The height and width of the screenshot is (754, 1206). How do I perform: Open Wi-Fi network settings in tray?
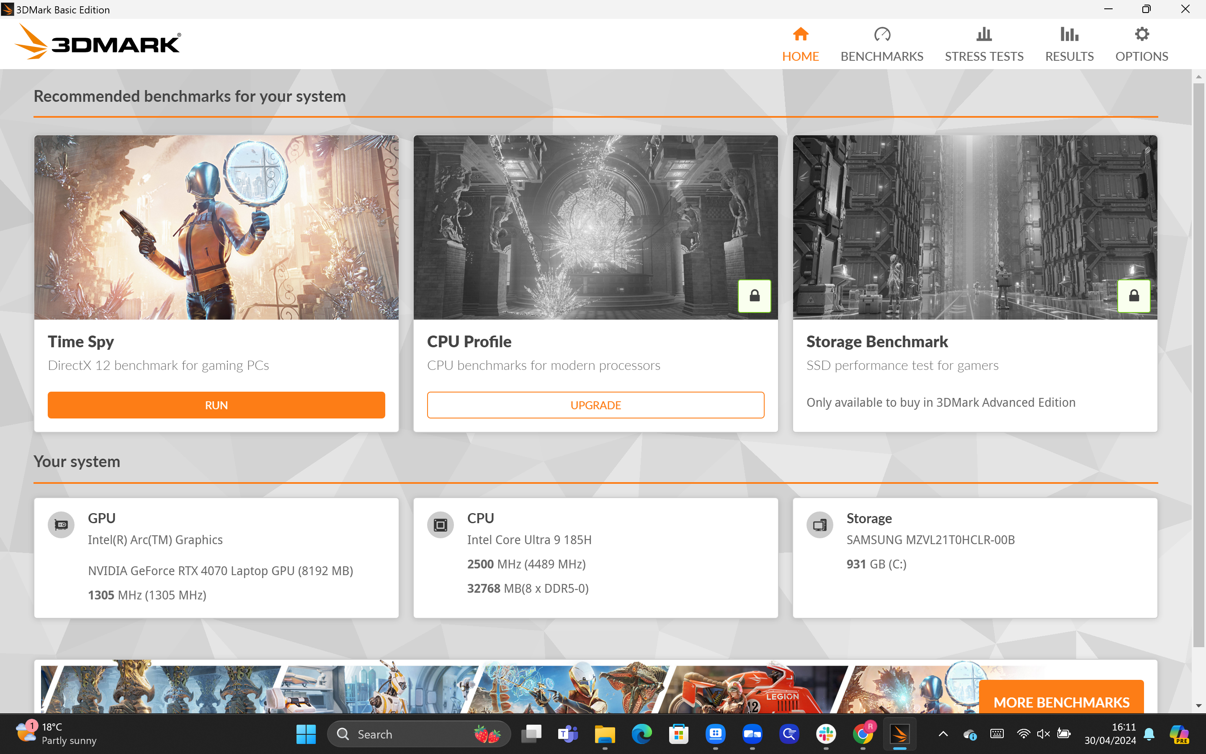(1023, 733)
